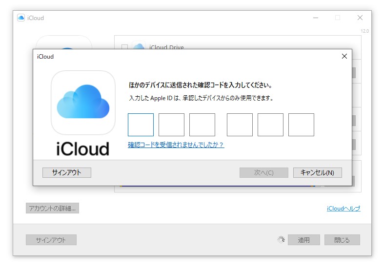
Task: Click the sixth verification code digit box
Action: (x=301, y=125)
